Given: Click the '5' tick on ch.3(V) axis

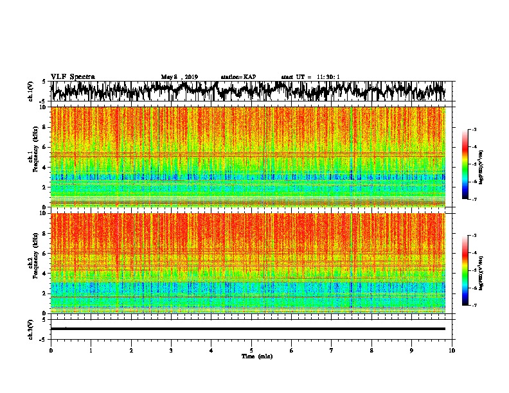Looking at the screenshot, I should tap(45, 320).
